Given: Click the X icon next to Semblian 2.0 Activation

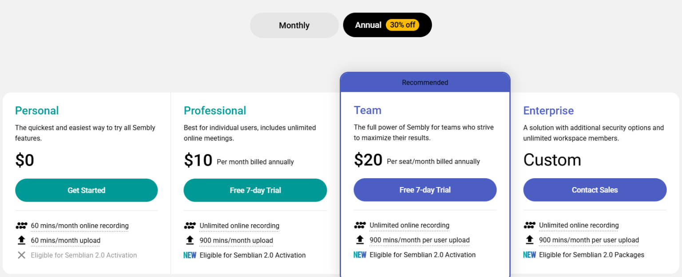Looking at the screenshot, I should [x=21, y=255].
